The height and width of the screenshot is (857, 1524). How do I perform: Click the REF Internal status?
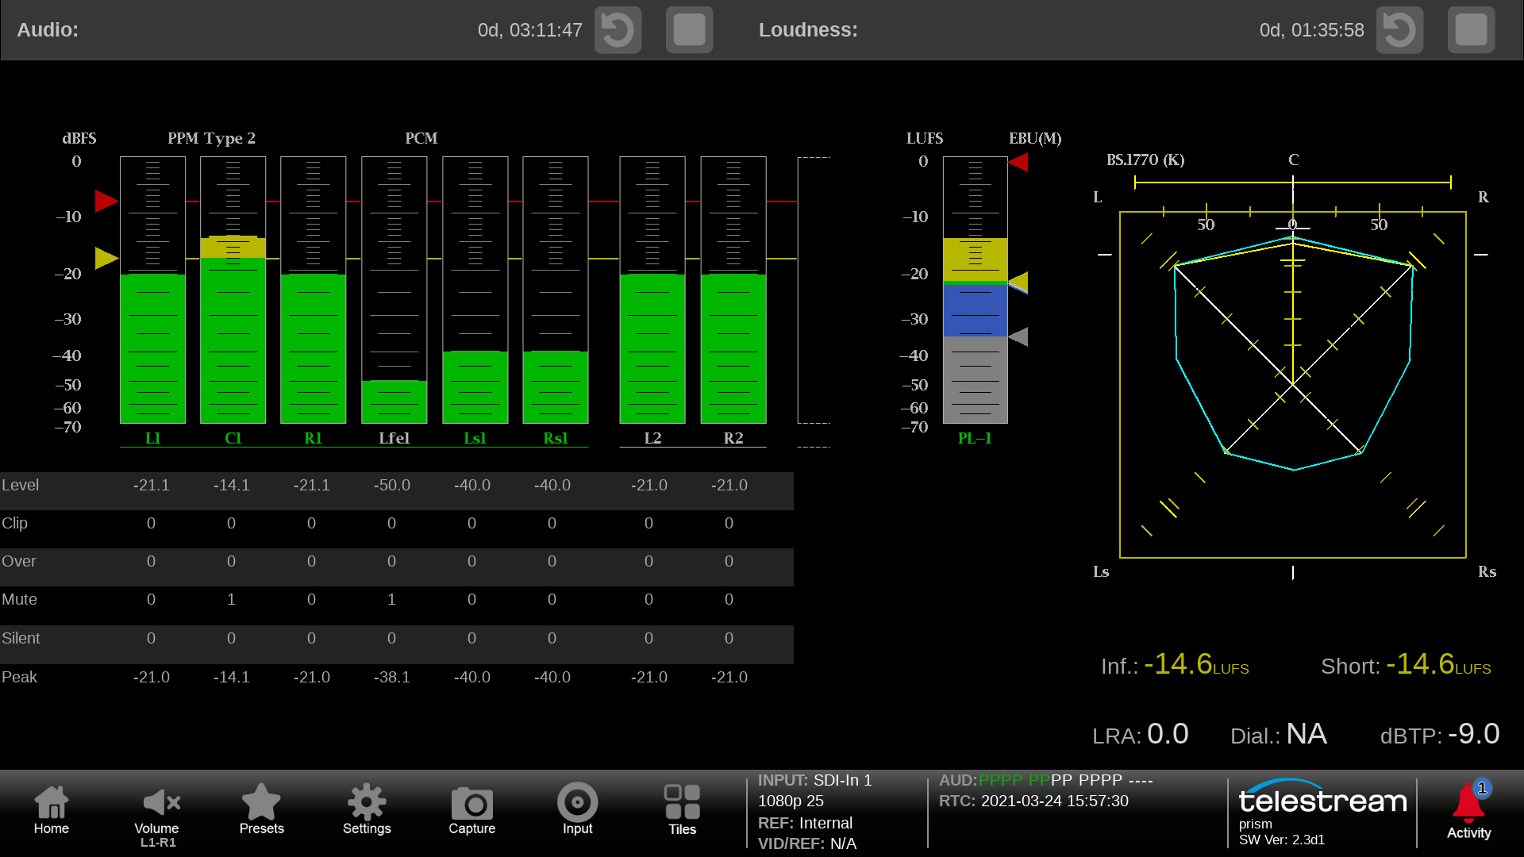tap(805, 823)
